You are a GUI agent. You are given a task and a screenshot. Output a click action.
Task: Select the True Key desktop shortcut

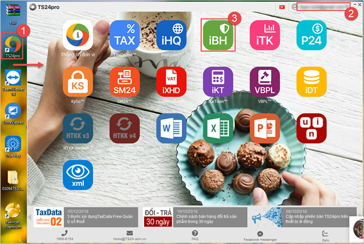pos(13,147)
